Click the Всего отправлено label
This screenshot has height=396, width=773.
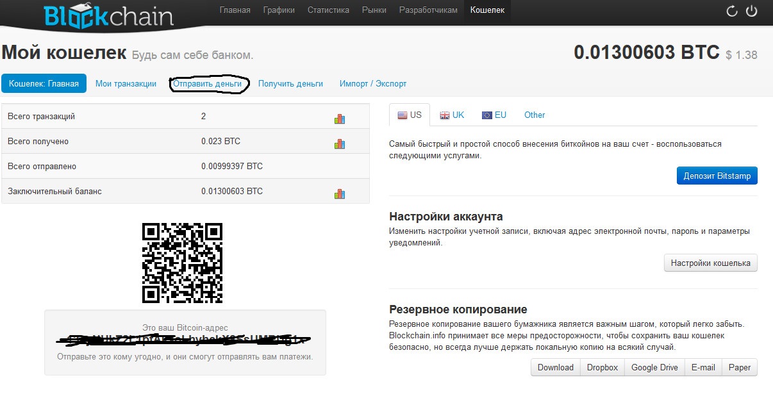pos(42,166)
